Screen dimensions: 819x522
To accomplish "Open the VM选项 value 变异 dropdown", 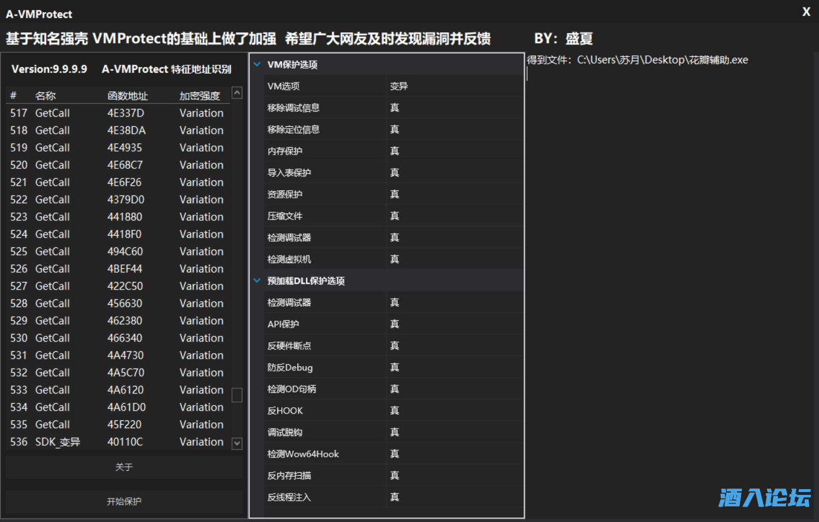I will coord(455,87).
